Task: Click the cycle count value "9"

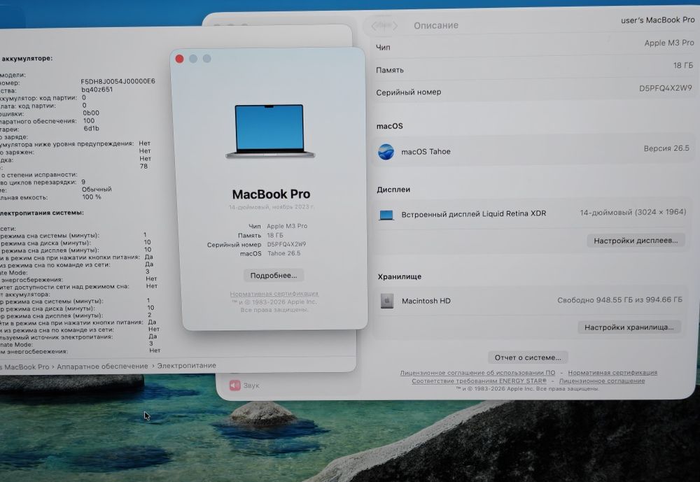Action: point(83,182)
